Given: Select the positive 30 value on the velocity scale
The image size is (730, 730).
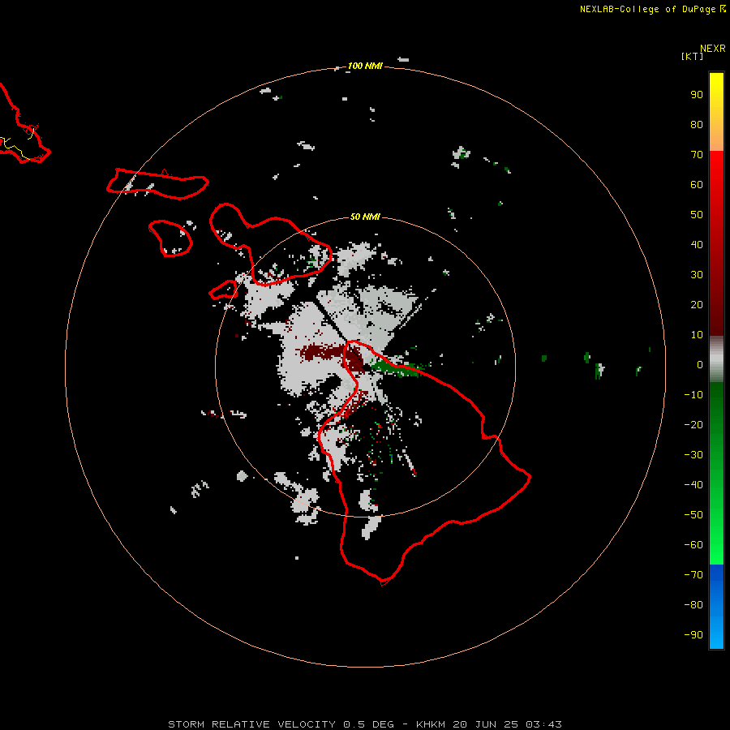Looking at the screenshot, I should pyautogui.click(x=697, y=275).
